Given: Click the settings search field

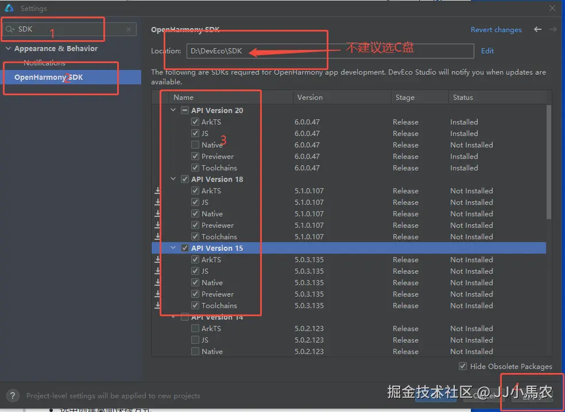Looking at the screenshot, I should (69, 29).
